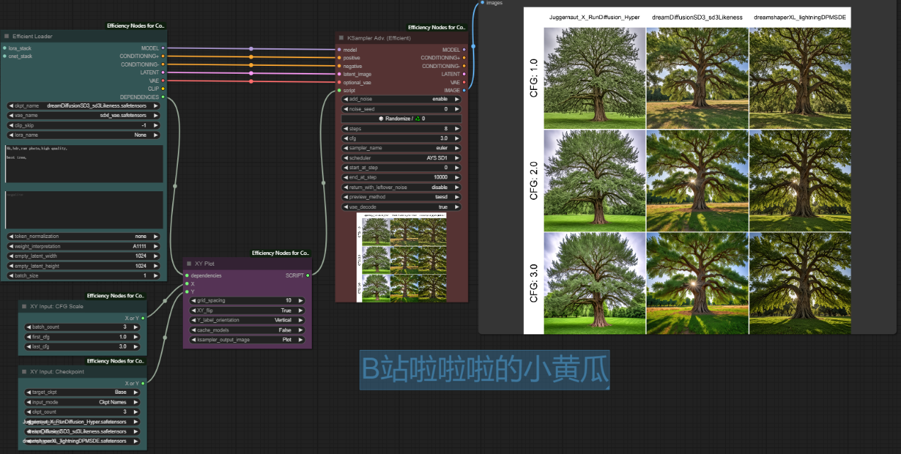The image size is (901, 454).
Task: Click the Efficiency Nodes badge above KSampler
Action: pyautogui.click(x=437, y=28)
